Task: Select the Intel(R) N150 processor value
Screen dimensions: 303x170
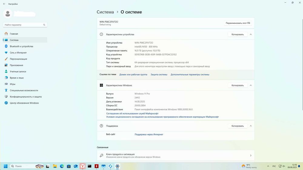Action: [x=146, y=47]
